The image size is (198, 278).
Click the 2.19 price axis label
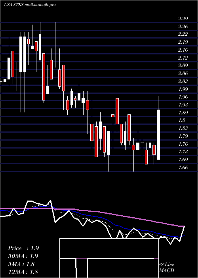pos(183,42)
